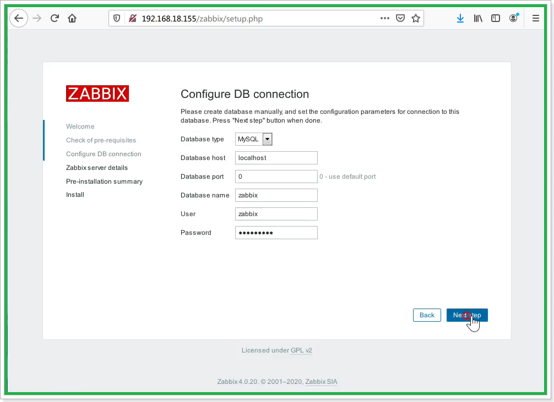The width and height of the screenshot is (554, 402).
Task: Show tracking protection shield info
Action: [x=117, y=18]
